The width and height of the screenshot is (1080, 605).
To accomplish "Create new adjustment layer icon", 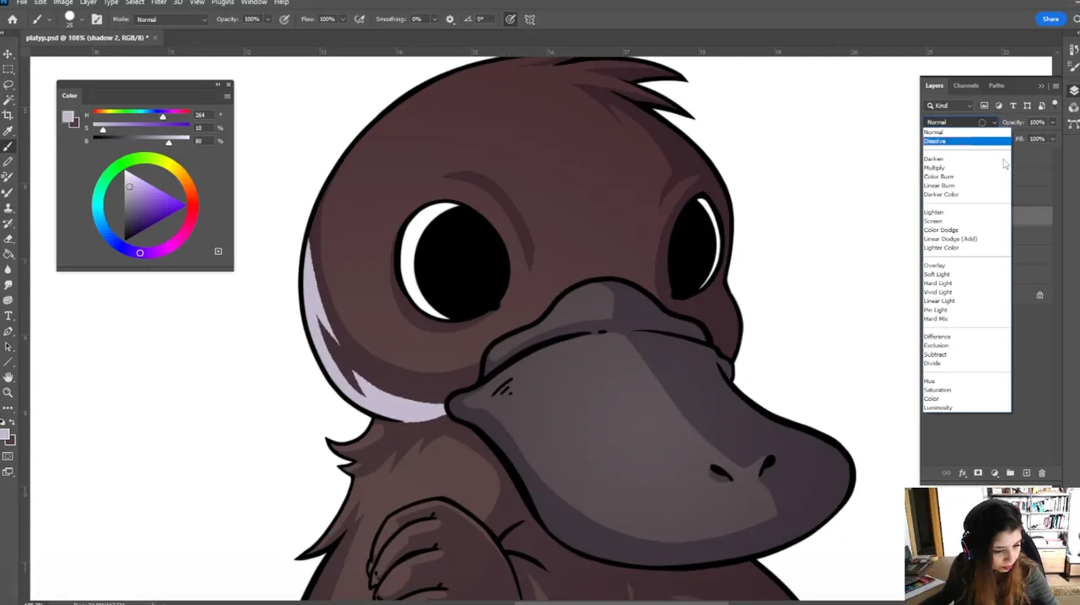I will click(994, 473).
